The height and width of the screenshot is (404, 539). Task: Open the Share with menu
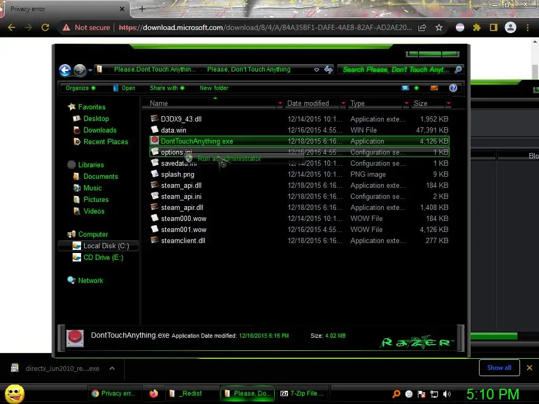point(167,88)
